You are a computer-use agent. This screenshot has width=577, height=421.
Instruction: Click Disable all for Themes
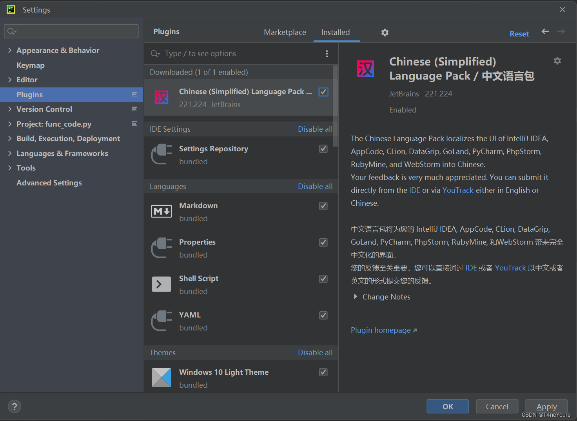tap(315, 352)
